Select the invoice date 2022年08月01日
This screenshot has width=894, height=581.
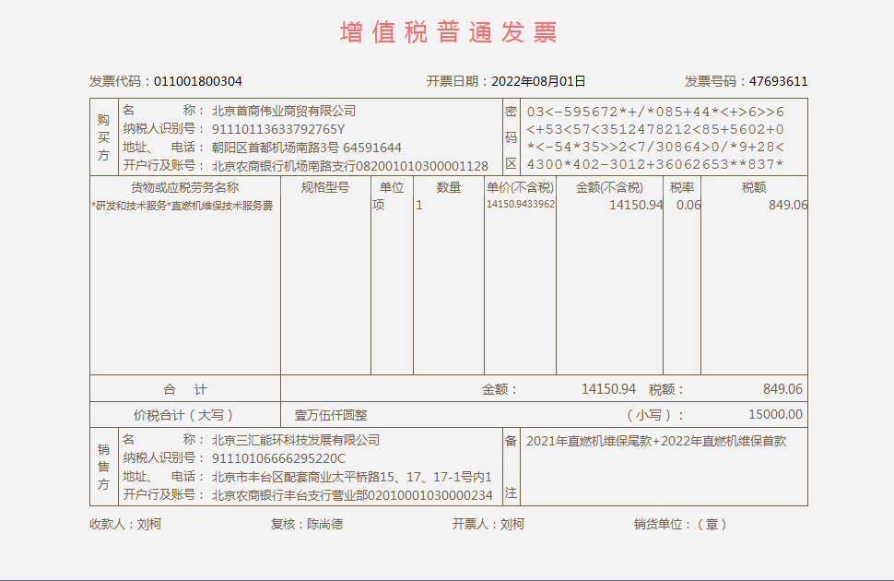click(538, 81)
